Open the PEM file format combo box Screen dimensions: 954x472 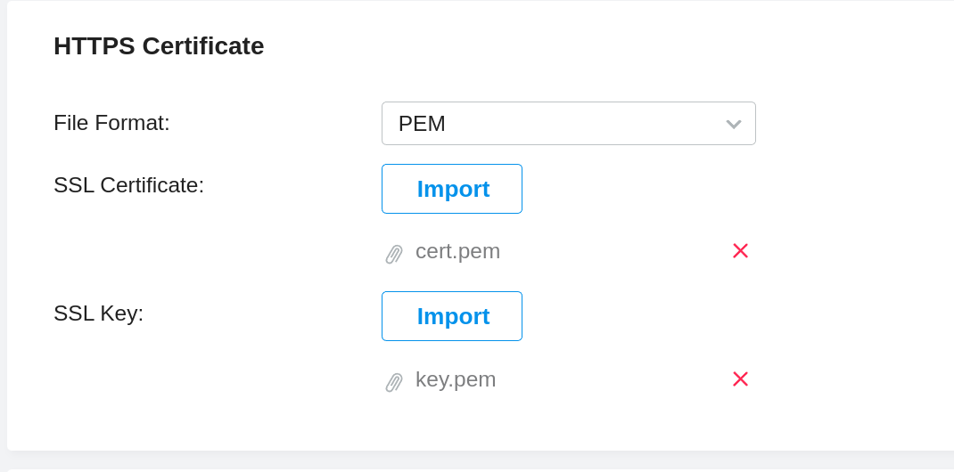pos(568,124)
